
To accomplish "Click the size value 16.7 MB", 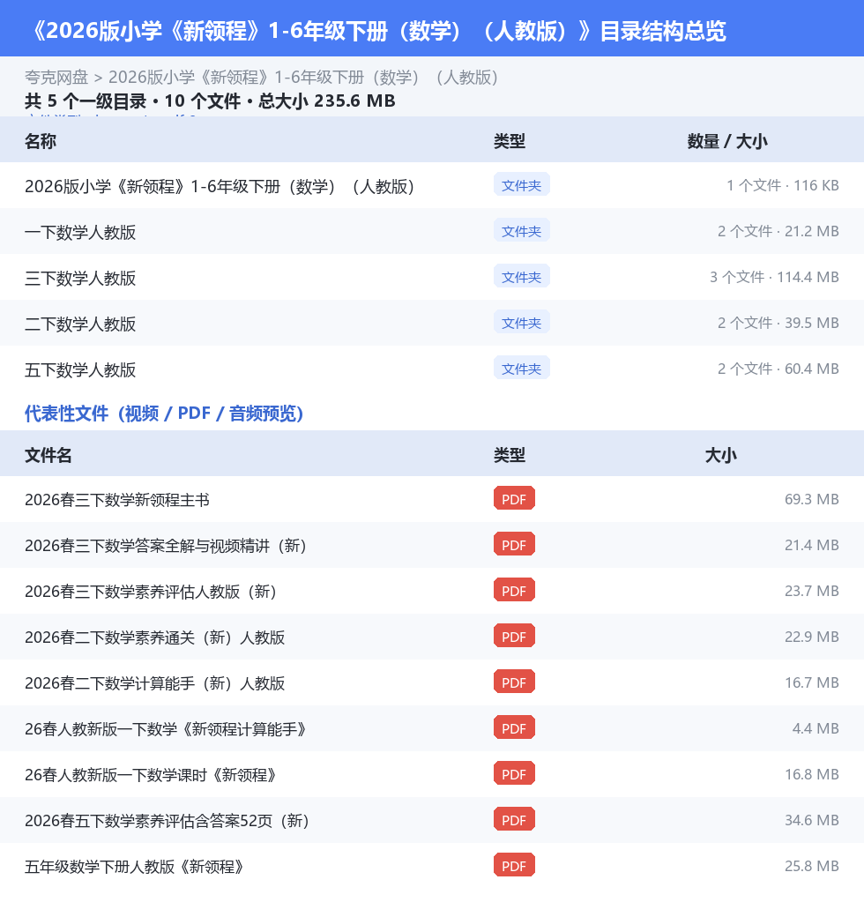I will tap(811, 682).
